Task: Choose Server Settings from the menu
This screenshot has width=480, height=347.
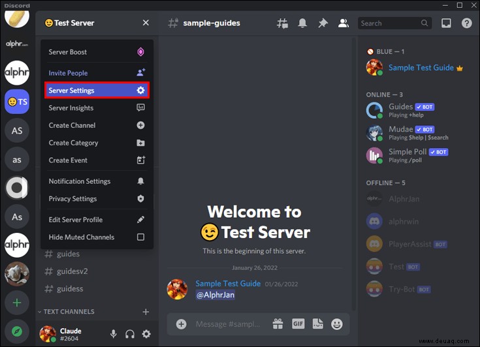Action: tap(97, 90)
